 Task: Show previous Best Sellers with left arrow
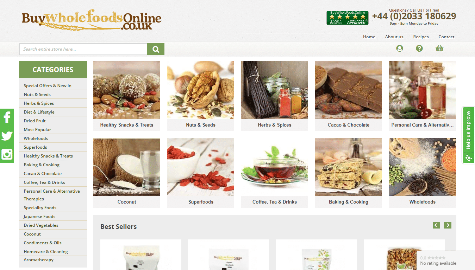point(436,225)
